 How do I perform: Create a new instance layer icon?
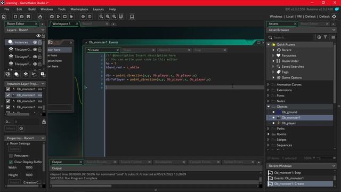[17, 74]
